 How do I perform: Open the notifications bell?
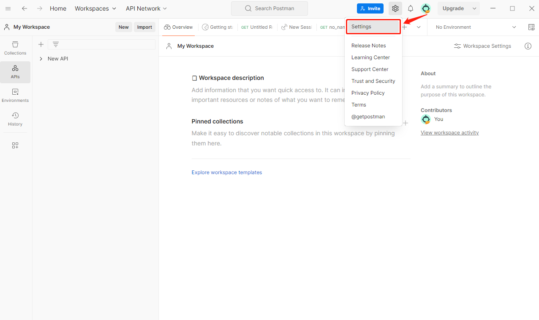410,8
